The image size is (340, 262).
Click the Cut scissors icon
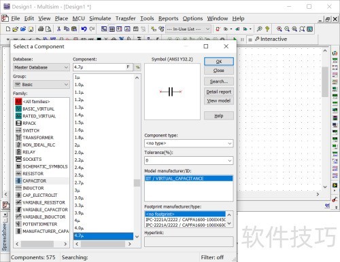(x=58, y=29)
